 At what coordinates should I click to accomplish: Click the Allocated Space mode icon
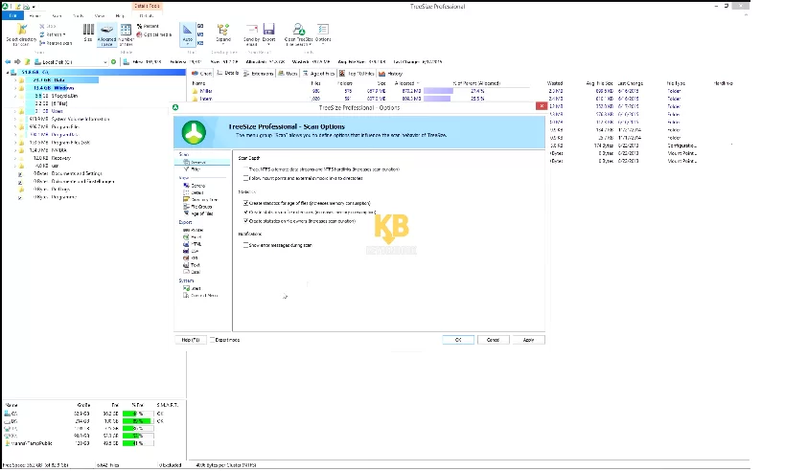pos(106,33)
